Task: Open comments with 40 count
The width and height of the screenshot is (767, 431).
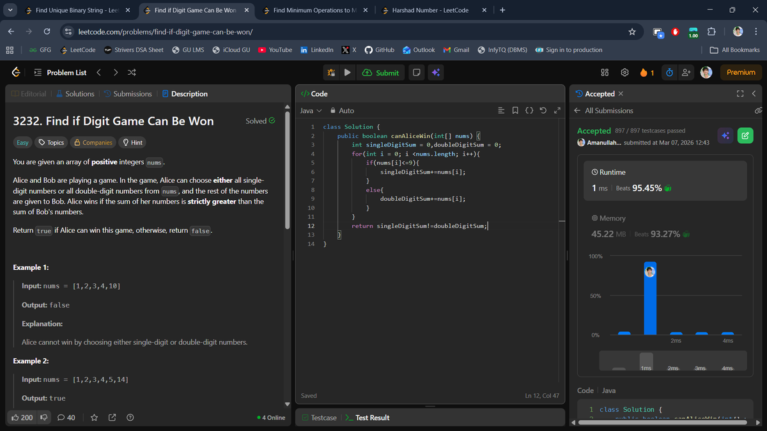Action: pyautogui.click(x=66, y=418)
